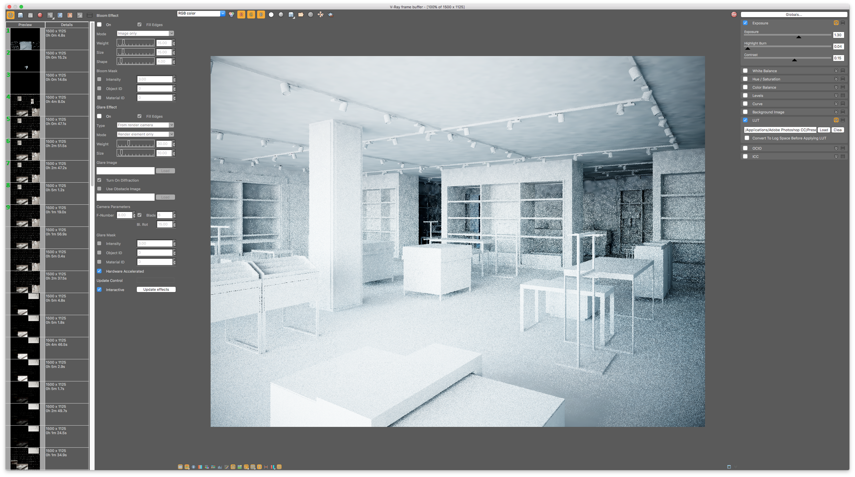
Task: Expand the Curve correction section
Action: [836, 104]
